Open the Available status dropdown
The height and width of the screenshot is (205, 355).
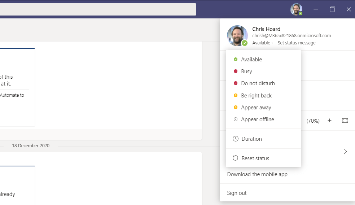pyautogui.click(x=263, y=43)
